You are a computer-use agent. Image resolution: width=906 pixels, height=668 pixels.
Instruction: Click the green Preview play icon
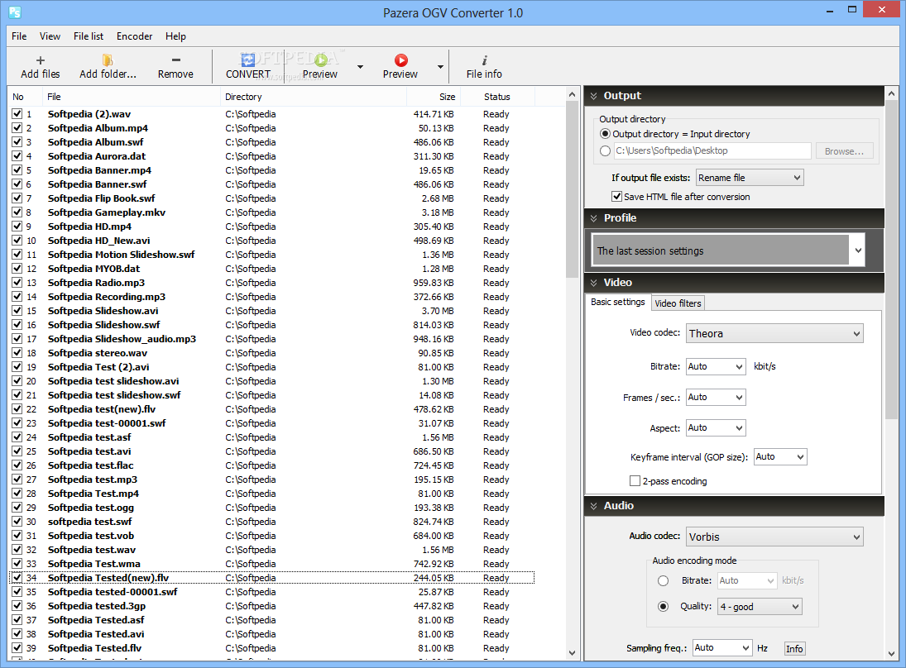pos(321,60)
